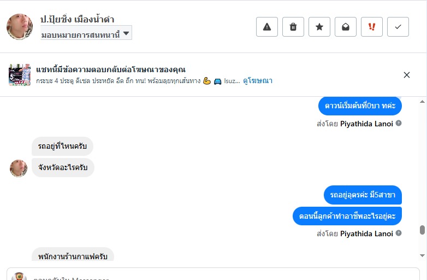Viewport: 427px width, 280px height.
Task: Click the warning triangle spam icon
Action: (x=267, y=27)
